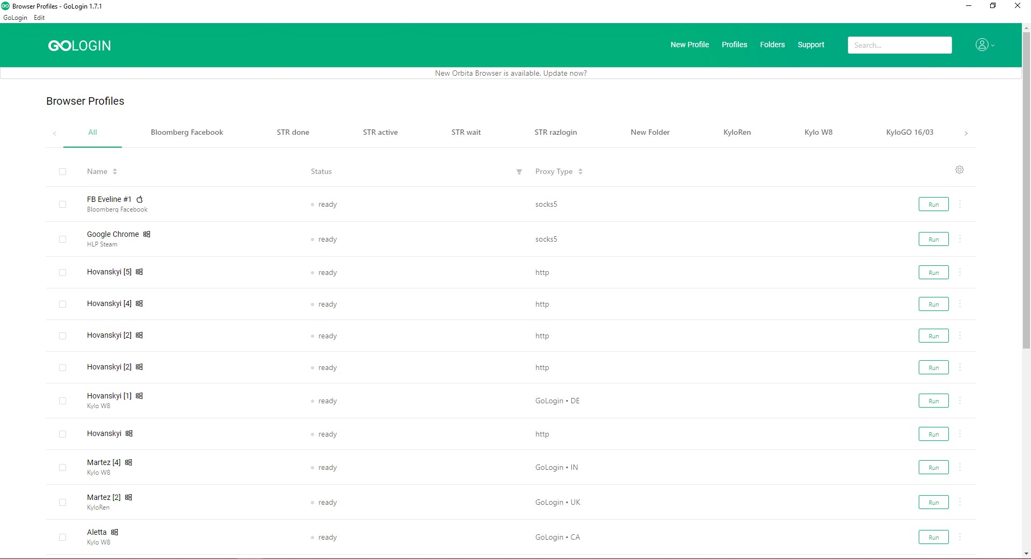
Task: Open the Kylo W8 folder tab
Action: click(x=818, y=132)
